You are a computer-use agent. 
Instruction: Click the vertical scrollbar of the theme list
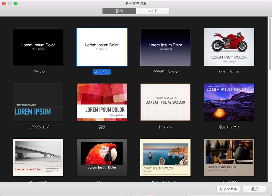point(270,44)
